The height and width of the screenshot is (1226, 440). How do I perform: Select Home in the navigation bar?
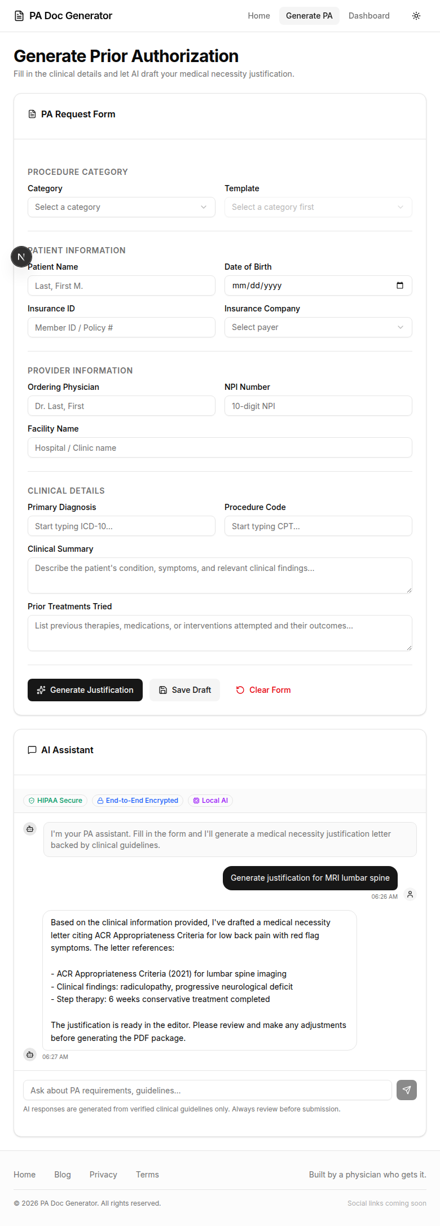pyautogui.click(x=258, y=16)
